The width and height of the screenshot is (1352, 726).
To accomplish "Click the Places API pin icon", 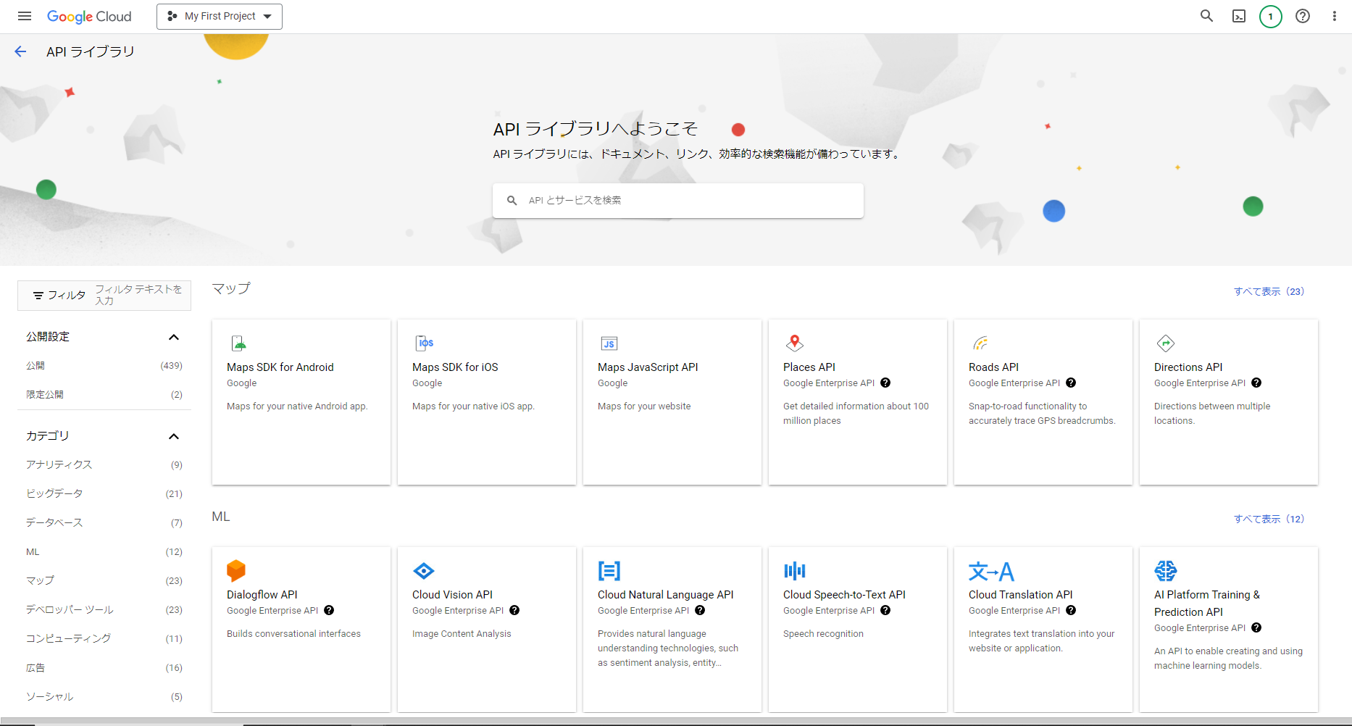I will 795,343.
